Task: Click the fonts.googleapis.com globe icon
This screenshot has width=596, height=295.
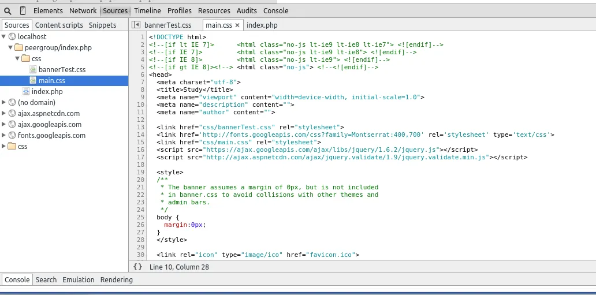Action: 12,135
